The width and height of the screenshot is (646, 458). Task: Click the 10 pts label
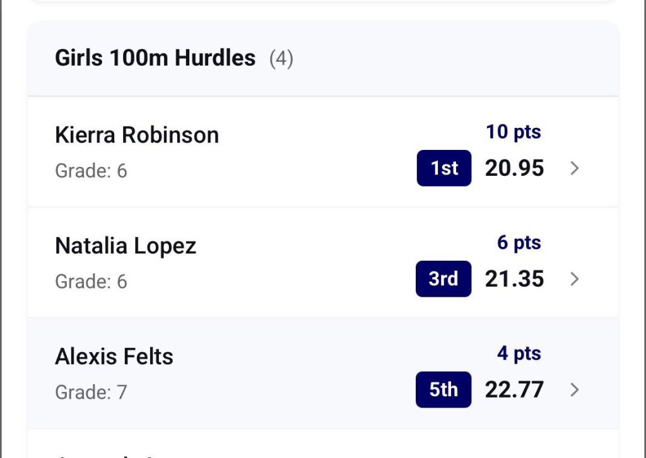tap(514, 132)
